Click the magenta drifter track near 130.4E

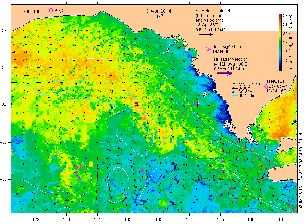coord(78,172)
